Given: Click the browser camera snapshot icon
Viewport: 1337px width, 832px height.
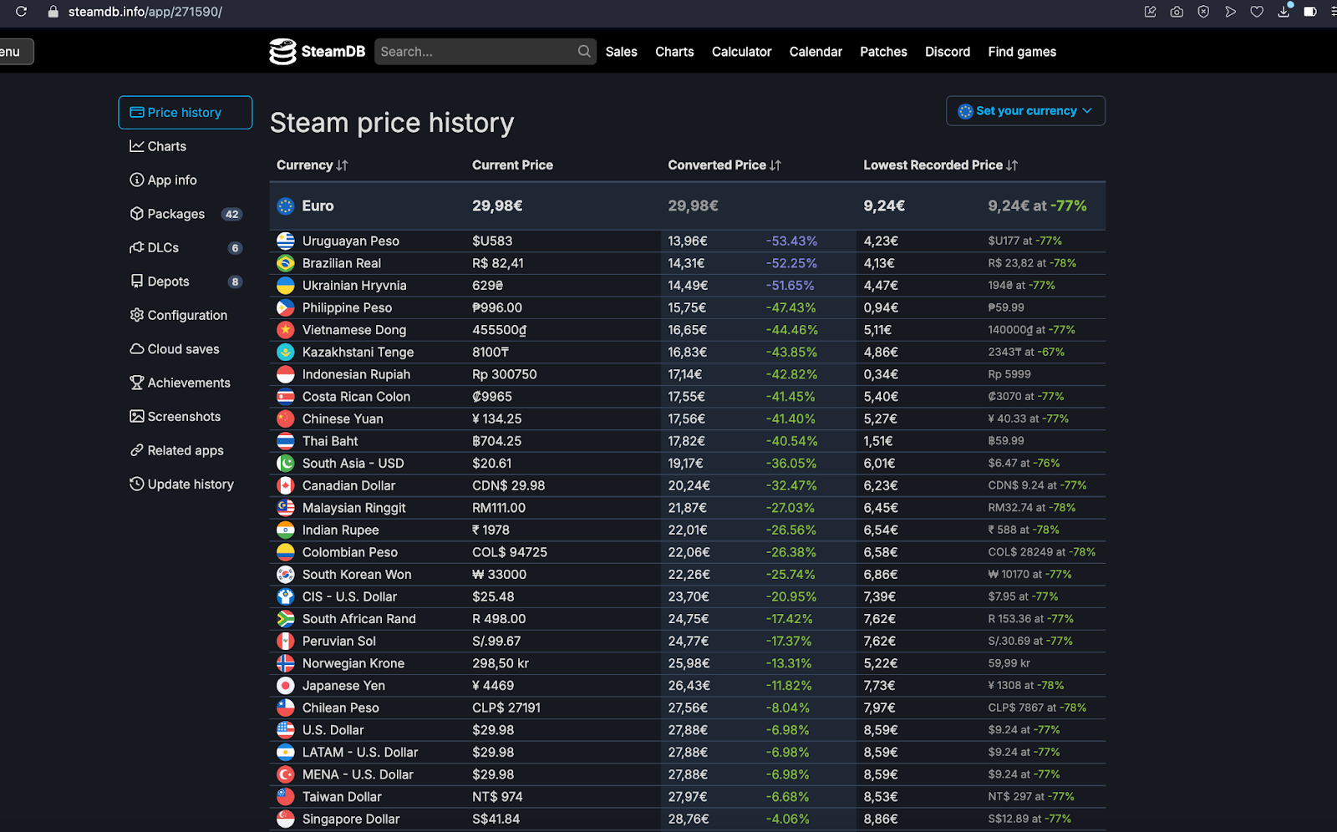Looking at the screenshot, I should click(1177, 12).
